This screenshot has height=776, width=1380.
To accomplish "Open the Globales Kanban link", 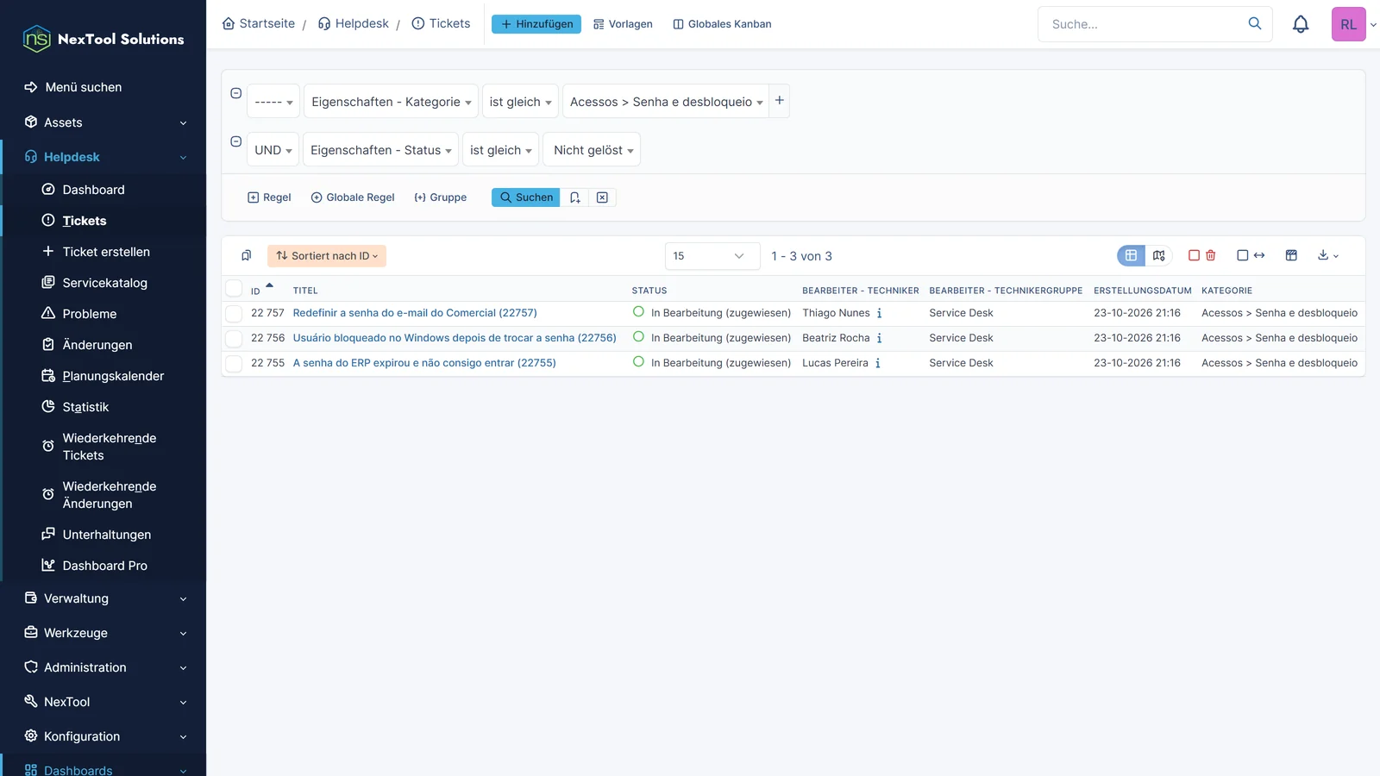I will point(722,24).
